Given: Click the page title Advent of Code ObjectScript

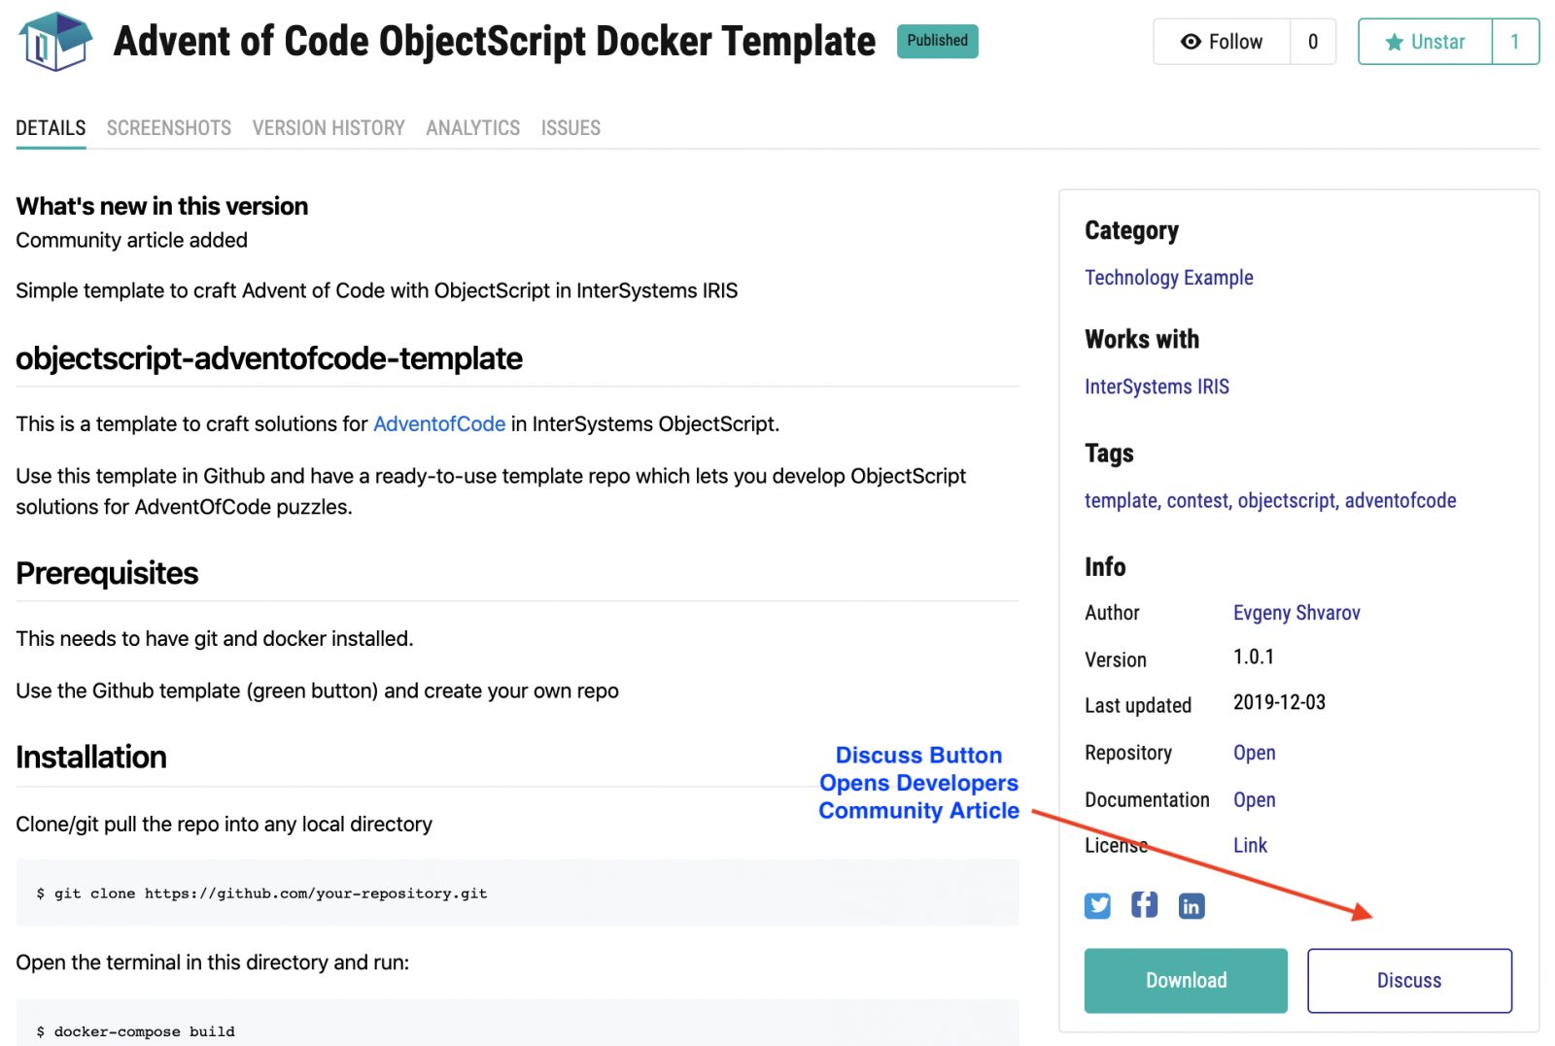Looking at the screenshot, I should [x=495, y=42].
